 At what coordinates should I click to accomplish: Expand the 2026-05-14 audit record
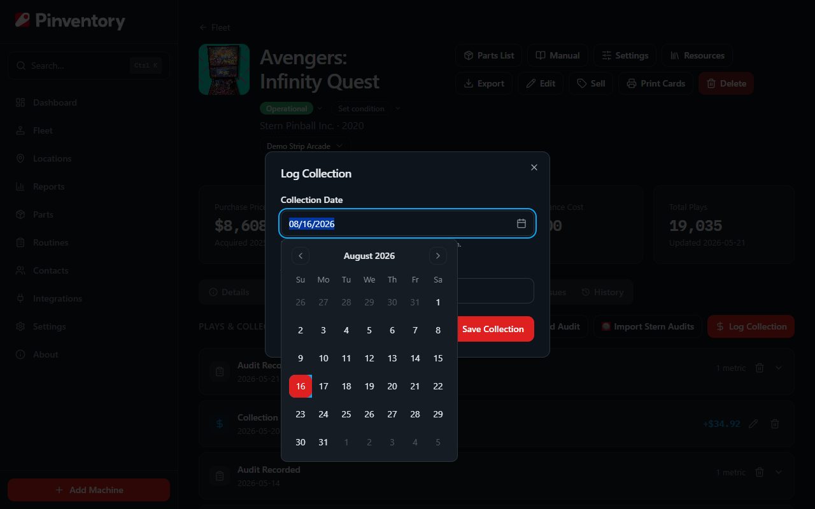pyautogui.click(x=779, y=472)
